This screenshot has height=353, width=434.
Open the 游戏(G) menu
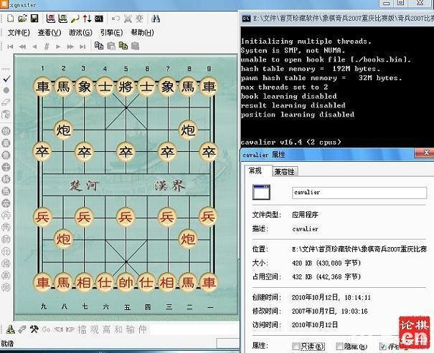(x=80, y=33)
